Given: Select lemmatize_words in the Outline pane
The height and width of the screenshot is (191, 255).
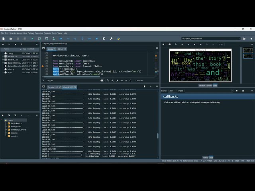Looking at the screenshot, I should 19,130.
